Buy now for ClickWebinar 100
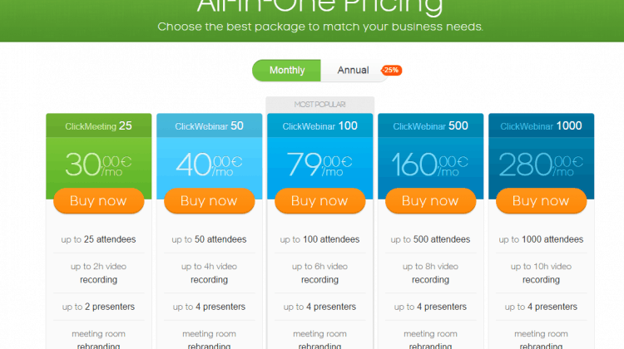 point(320,201)
